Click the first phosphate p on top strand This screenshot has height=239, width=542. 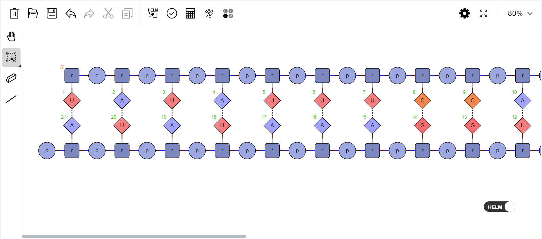coord(97,76)
